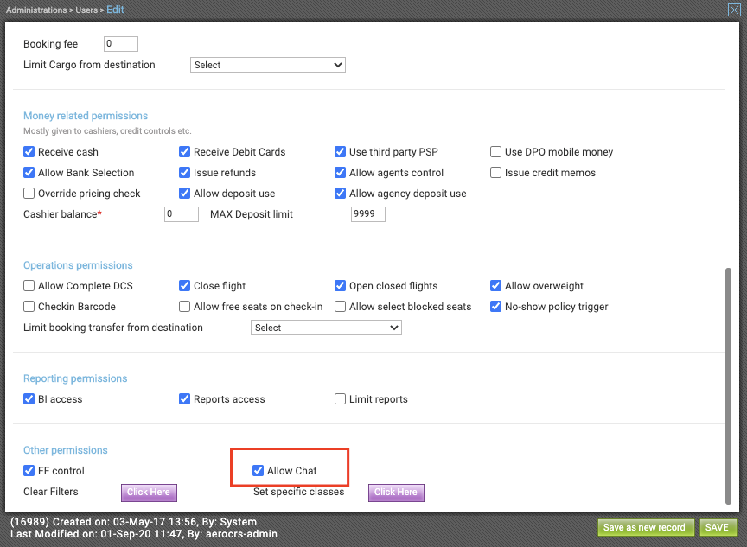This screenshot has width=747, height=547.
Task: Toggle Override pricing check option
Action: 29,194
